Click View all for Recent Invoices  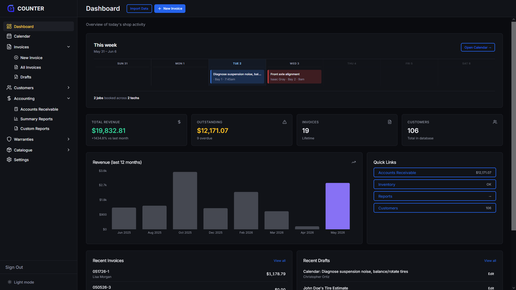point(279,260)
